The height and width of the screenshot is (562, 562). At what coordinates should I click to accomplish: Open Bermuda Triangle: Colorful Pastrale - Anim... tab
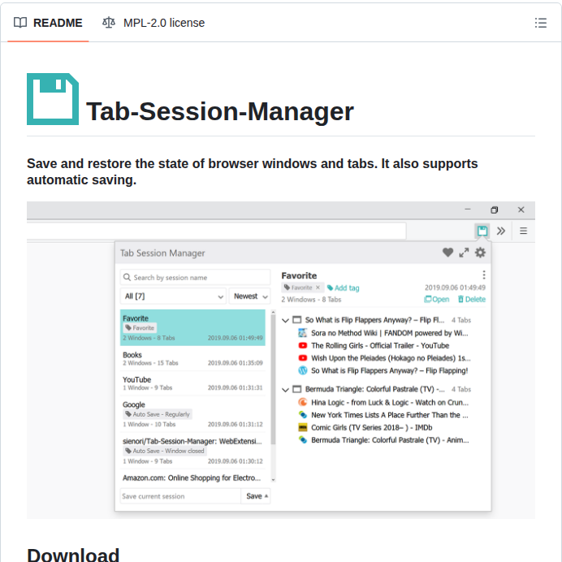(x=383, y=440)
